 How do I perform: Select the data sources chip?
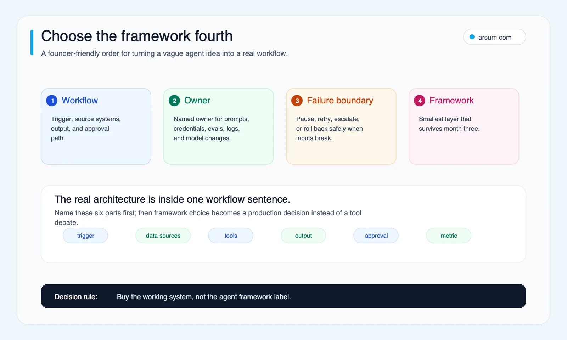click(x=163, y=236)
